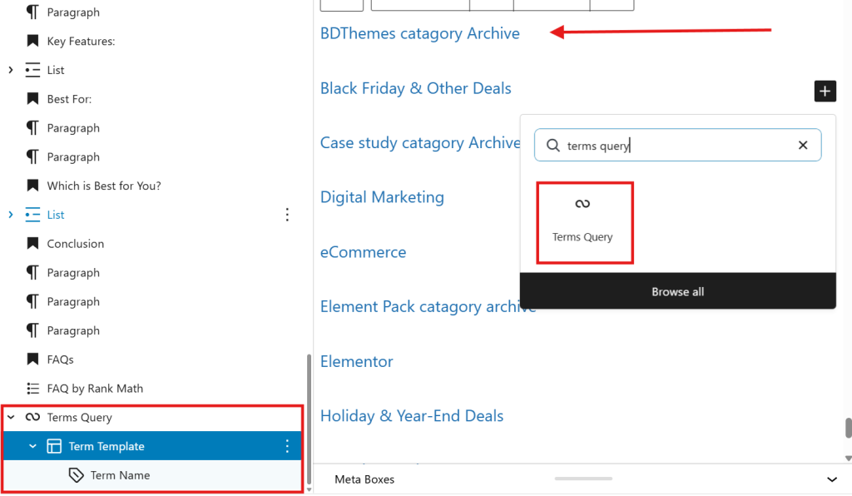Viewport: 852px width, 496px height.
Task: Collapse the Terms Query block in list view
Action: pyautogui.click(x=11, y=417)
